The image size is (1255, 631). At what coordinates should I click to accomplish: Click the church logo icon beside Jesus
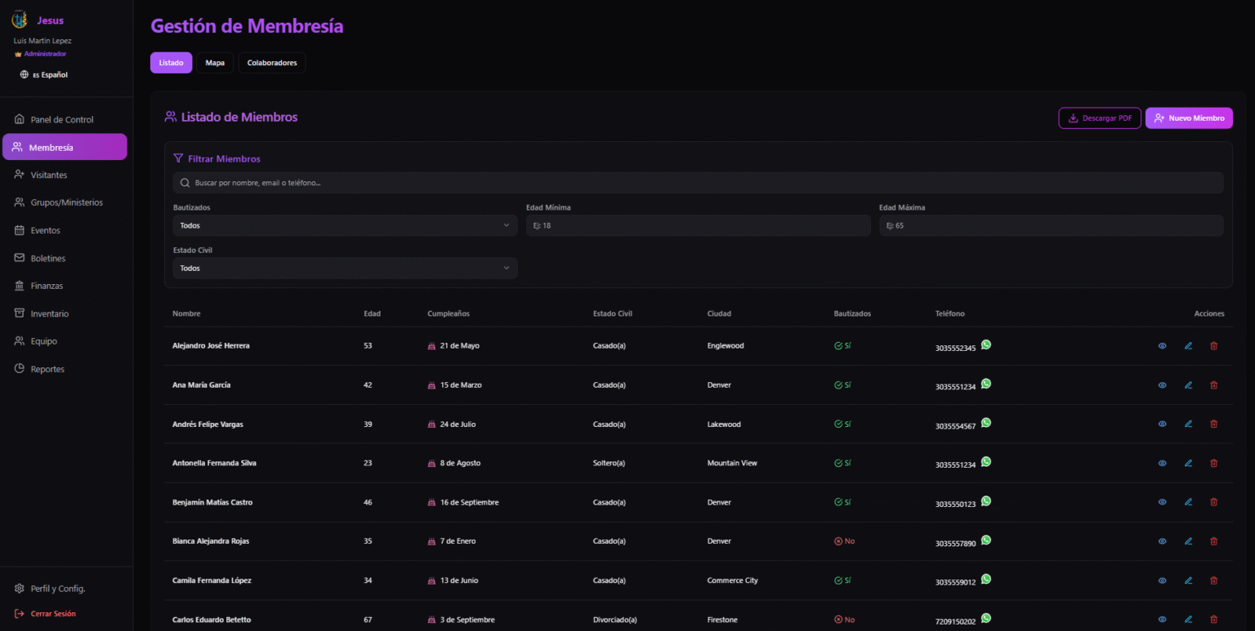pyautogui.click(x=20, y=20)
